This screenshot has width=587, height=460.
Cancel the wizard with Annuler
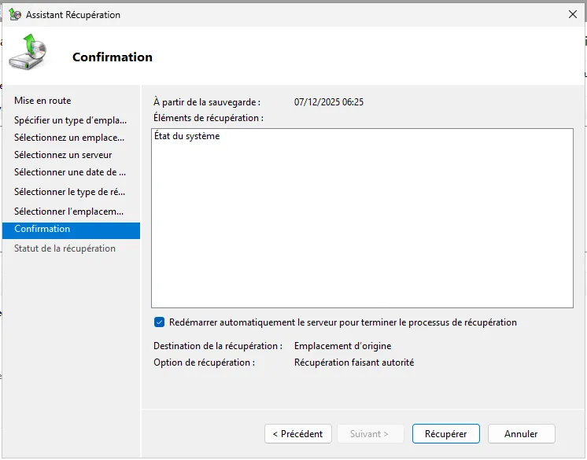click(x=521, y=433)
